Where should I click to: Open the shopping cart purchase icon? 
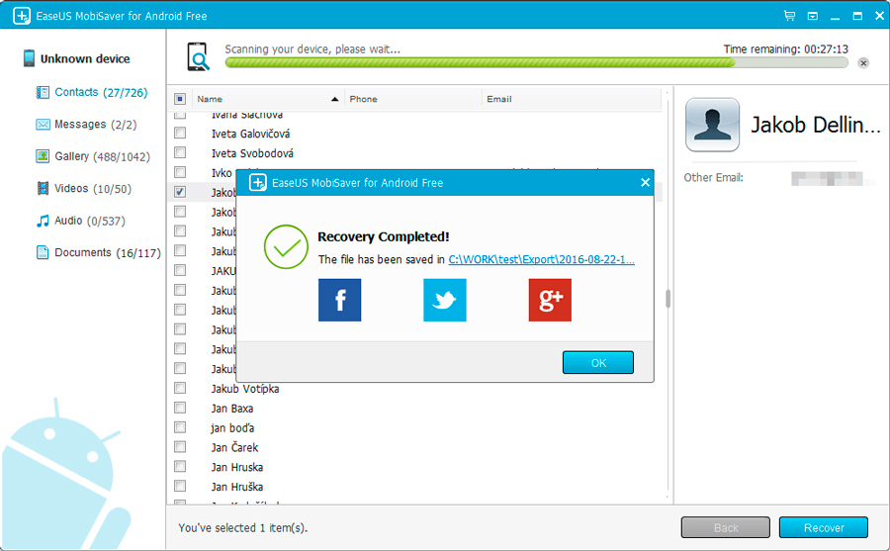[x=789, y=16]
